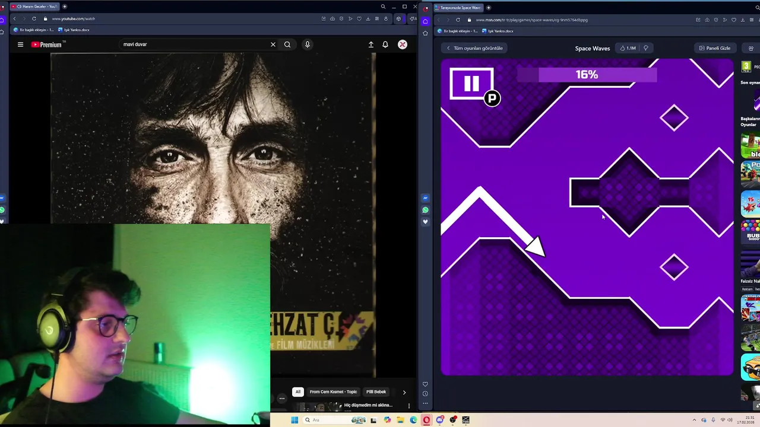Image resolution: width=760 pixels, height=427 pixels.
Task: Open Copilot from the taskbar
Action: (x=387, y=420)
